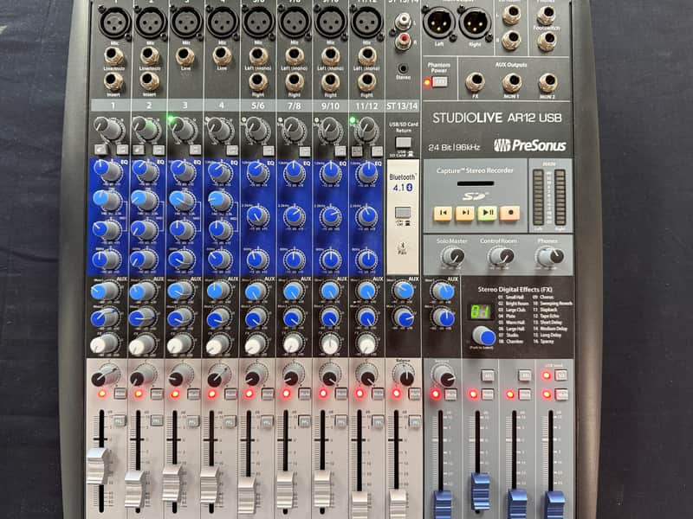This screenshot has height=519, width=693.
Task: Tap the Footswitch jack
Action: [x=547, y=41]
